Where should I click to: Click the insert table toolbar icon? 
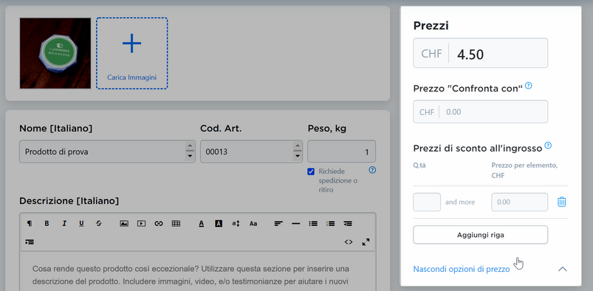coord(176,223)
